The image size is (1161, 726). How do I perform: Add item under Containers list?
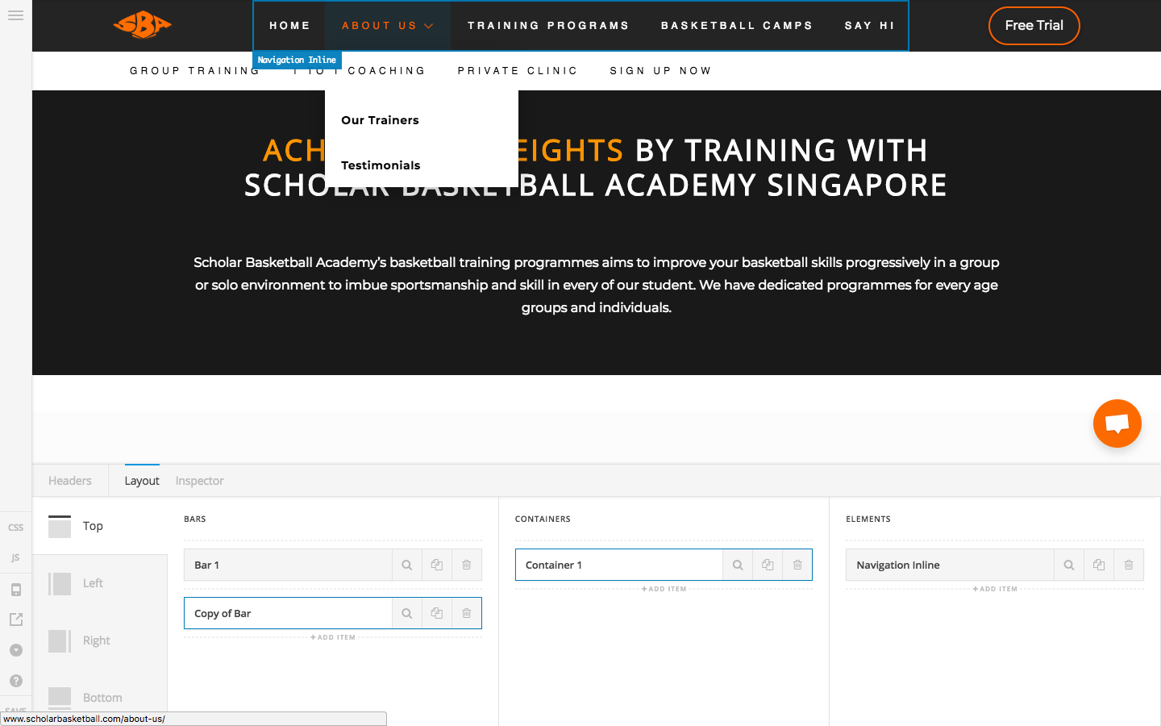(664, 589)
